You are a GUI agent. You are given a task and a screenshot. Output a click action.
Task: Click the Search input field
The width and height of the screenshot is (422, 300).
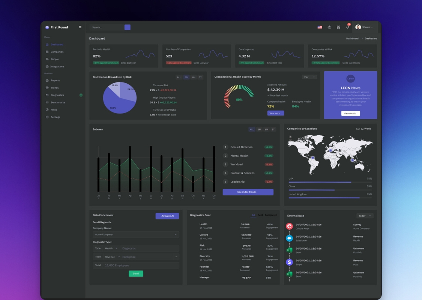pyautogui.click(x=107, y=27)
